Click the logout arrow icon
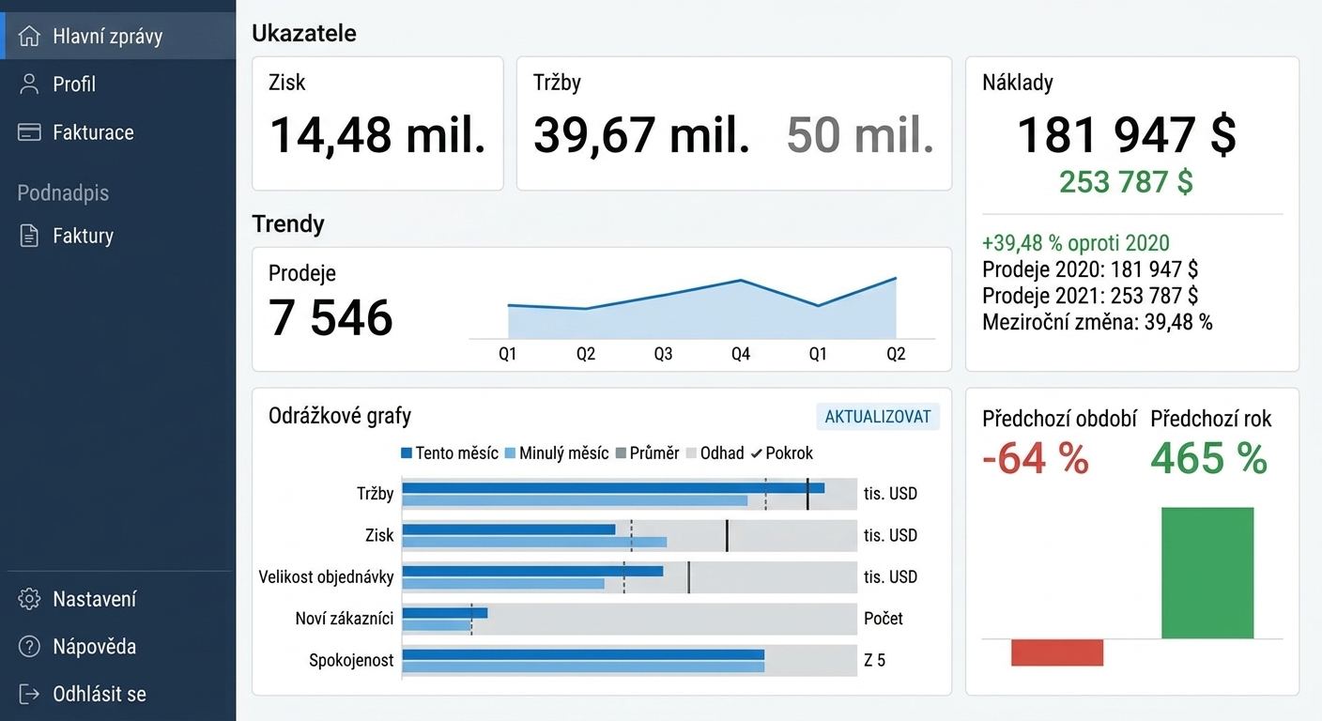The image size is (1322, 721). tap(29, 694)
